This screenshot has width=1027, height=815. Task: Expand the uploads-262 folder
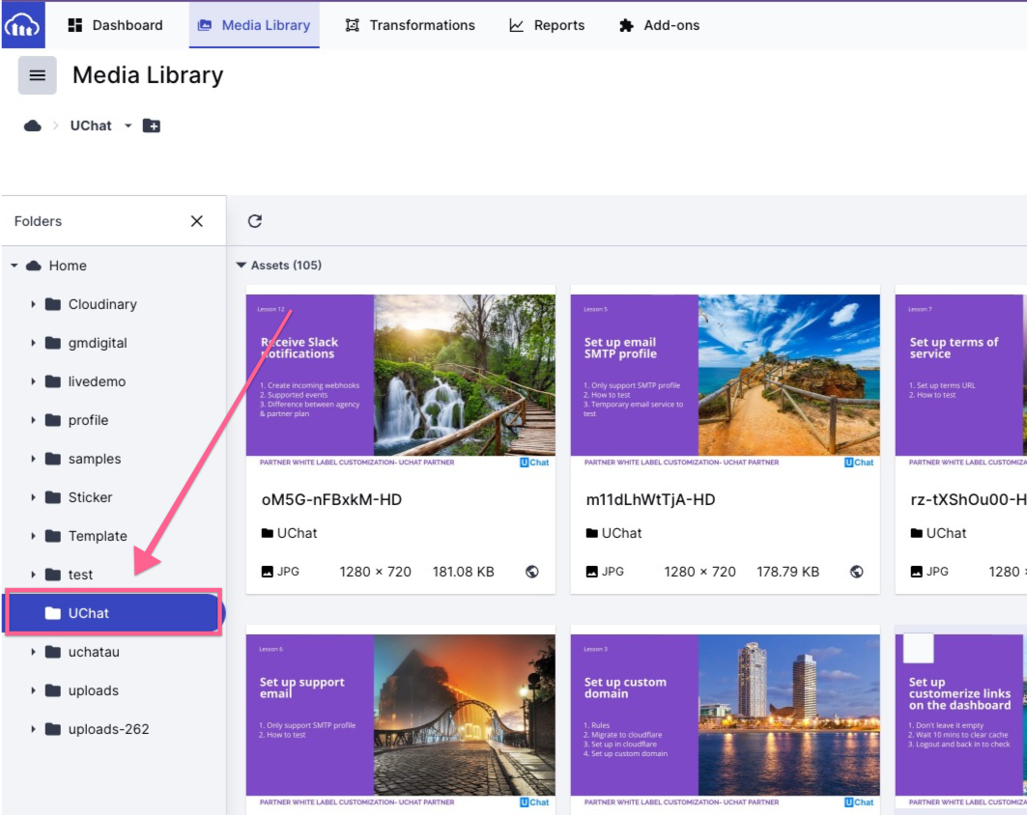33,729
